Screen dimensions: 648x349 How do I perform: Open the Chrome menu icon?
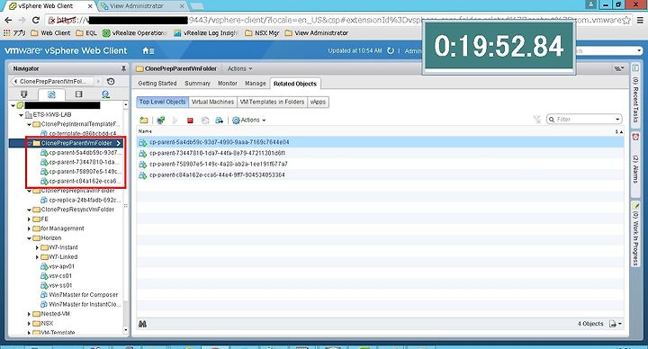pyautogui.click(x=640, y=20)
